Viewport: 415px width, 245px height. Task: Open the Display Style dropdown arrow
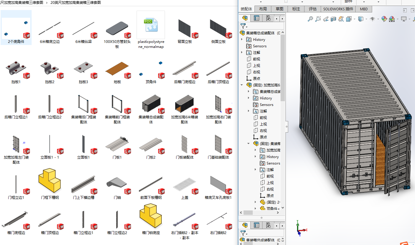click(x=366, y=19)
